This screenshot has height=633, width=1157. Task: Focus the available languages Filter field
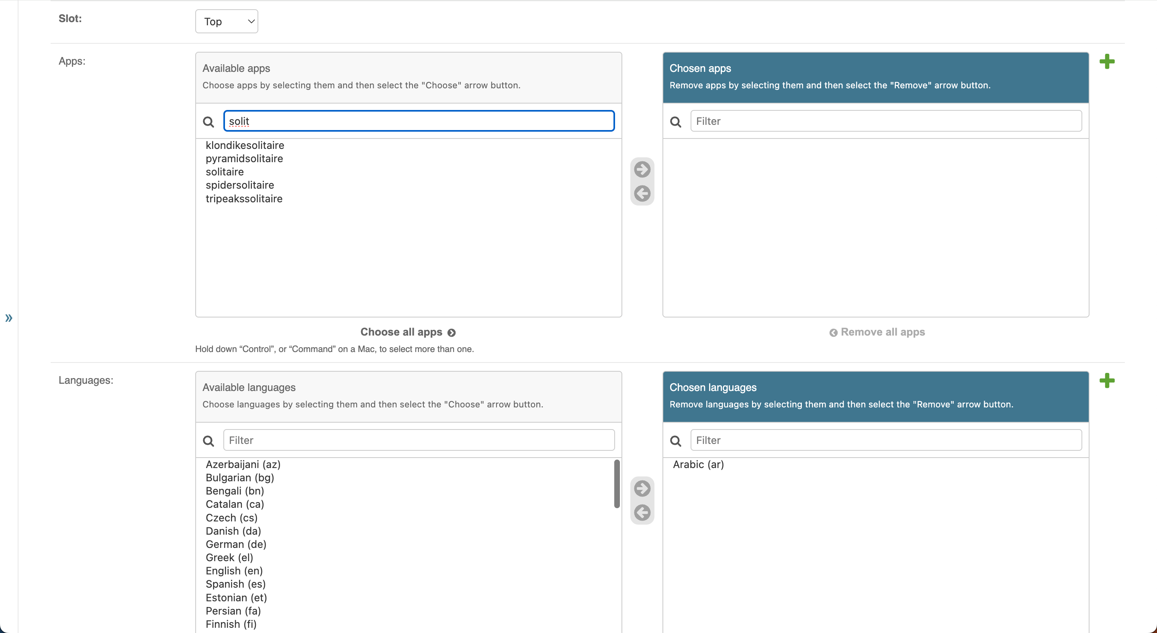point(419,440)
